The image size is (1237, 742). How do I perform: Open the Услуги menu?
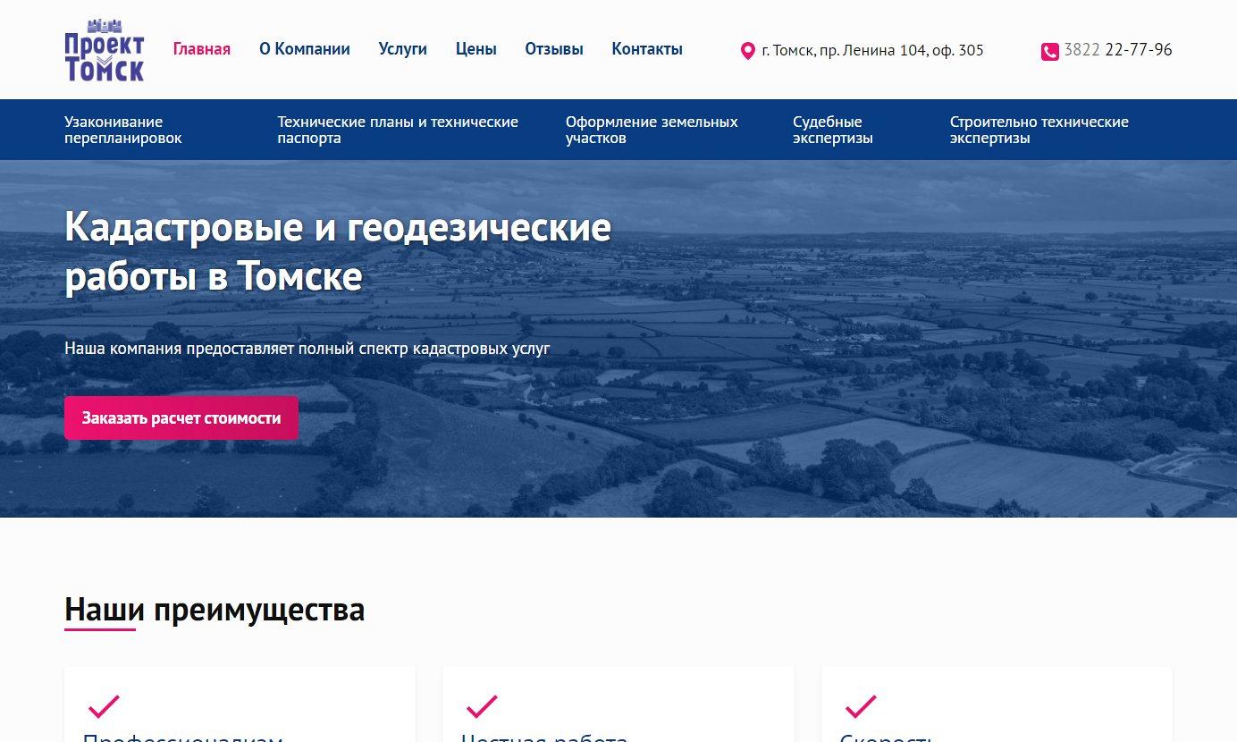(x=402, y=49)
